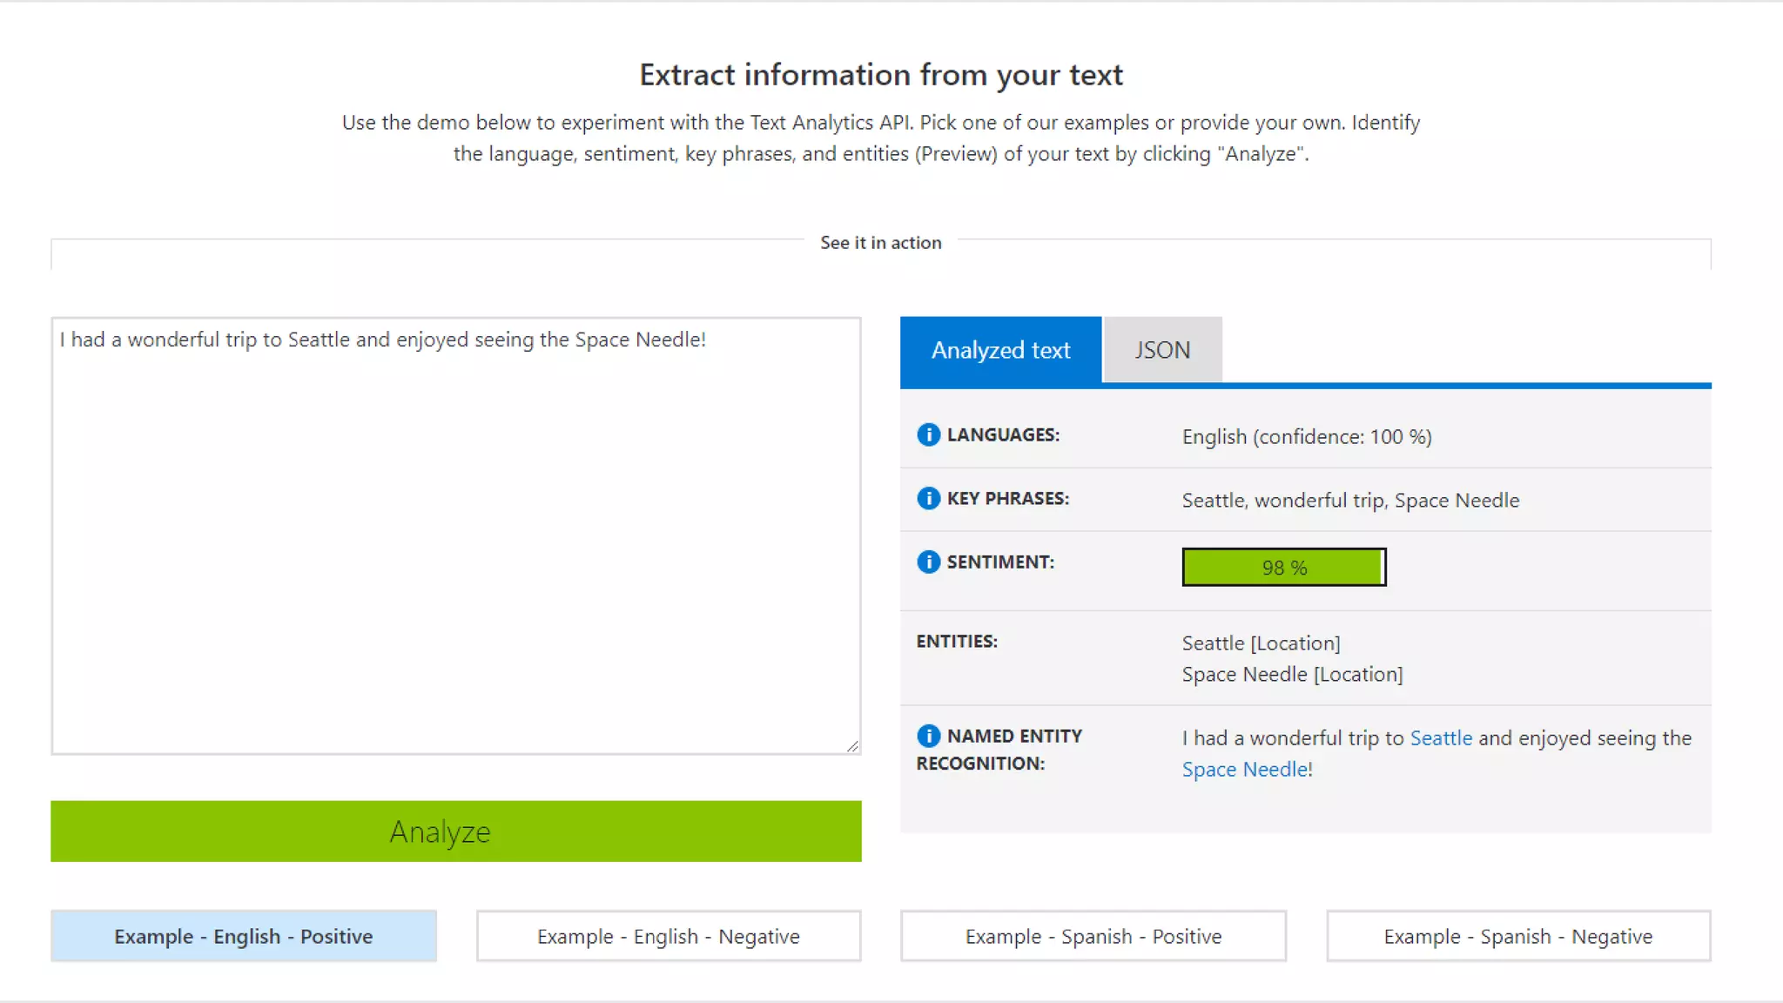Click the Seattle [Location] entity entry

(x=1261, y=643)
